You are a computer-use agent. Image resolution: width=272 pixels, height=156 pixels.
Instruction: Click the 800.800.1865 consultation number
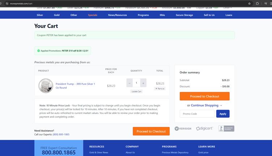pyautogui.click(x=59, y=152)
